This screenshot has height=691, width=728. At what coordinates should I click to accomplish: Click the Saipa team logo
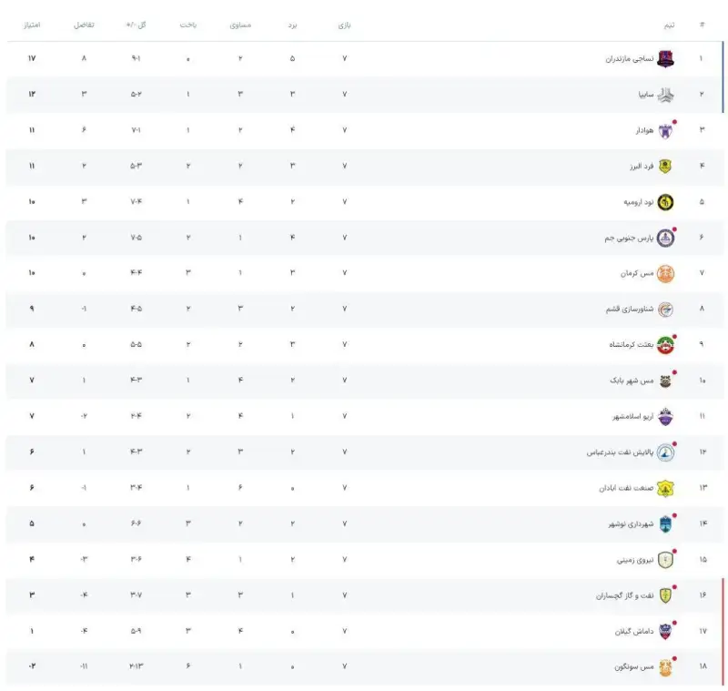pos(666,95)
